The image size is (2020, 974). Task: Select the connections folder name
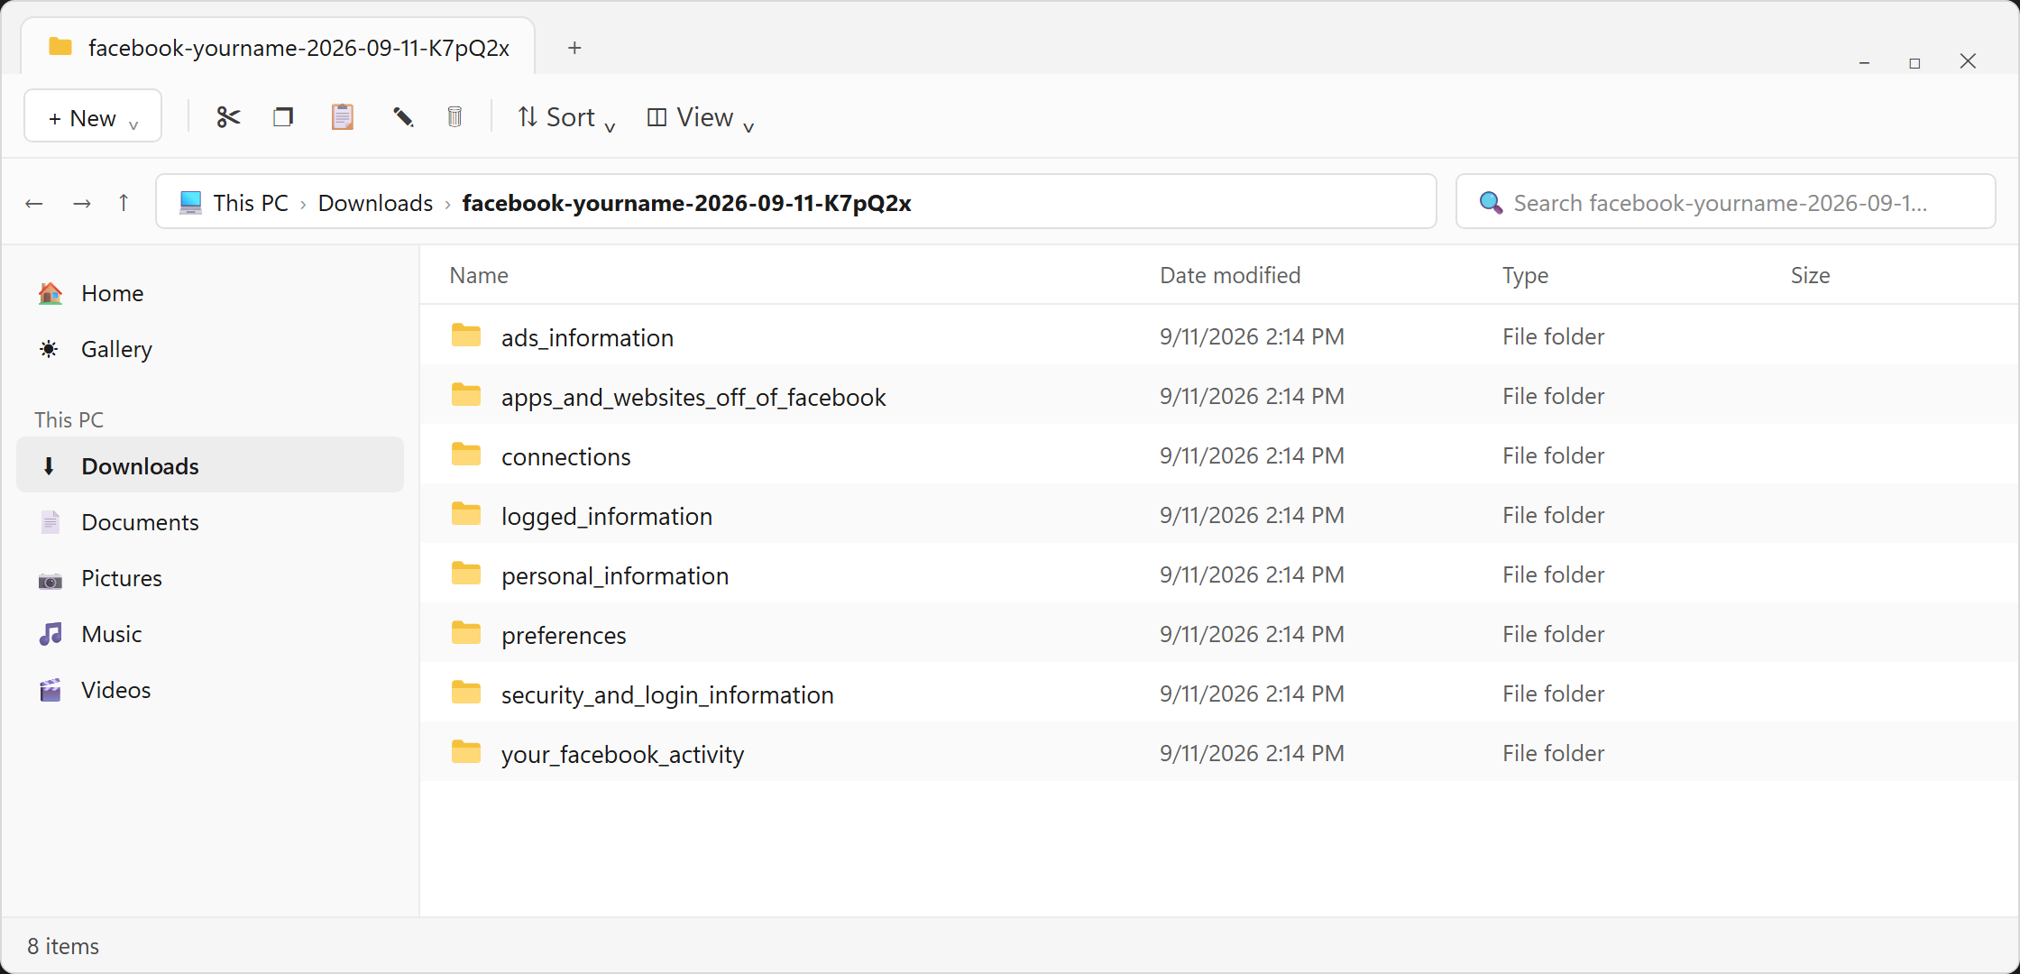coord(565,456)
